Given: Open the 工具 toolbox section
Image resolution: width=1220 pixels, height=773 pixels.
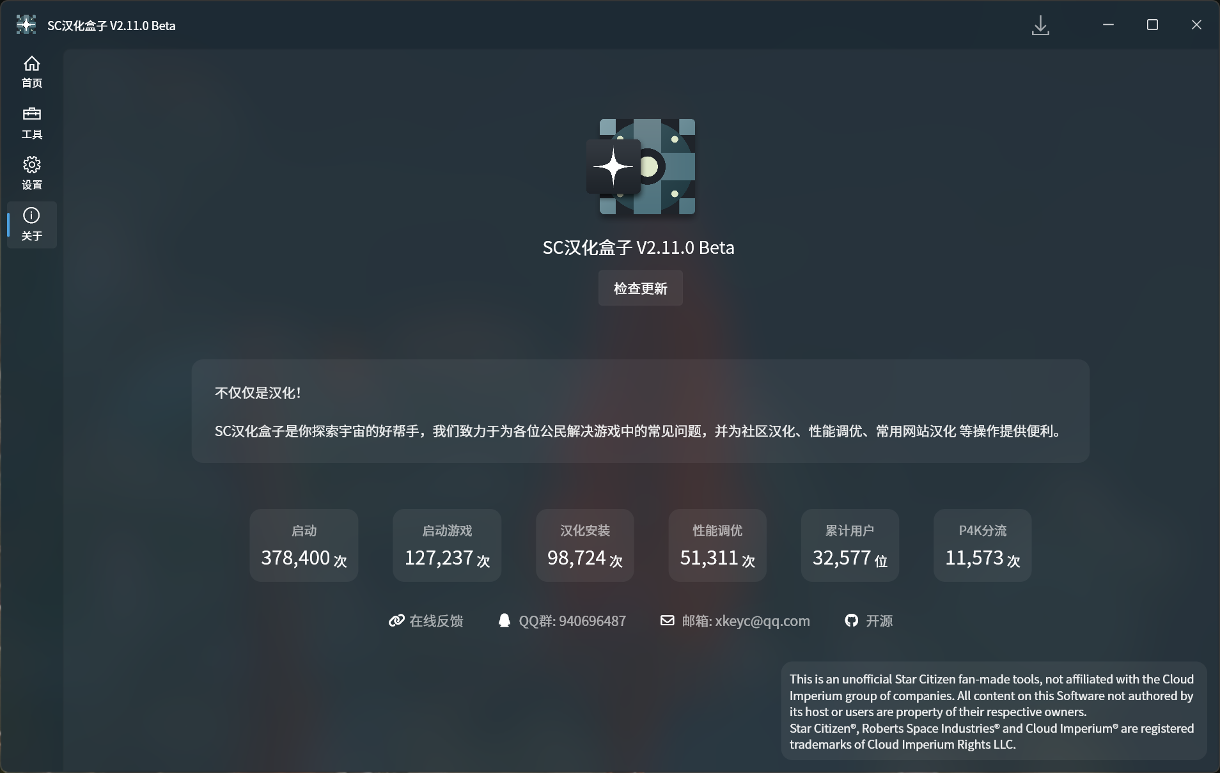Looking at the screenshot, I should click(31, 123).
